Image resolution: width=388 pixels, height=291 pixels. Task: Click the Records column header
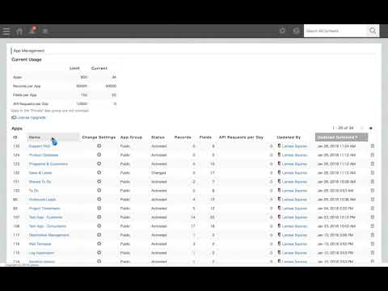(183, 137)
